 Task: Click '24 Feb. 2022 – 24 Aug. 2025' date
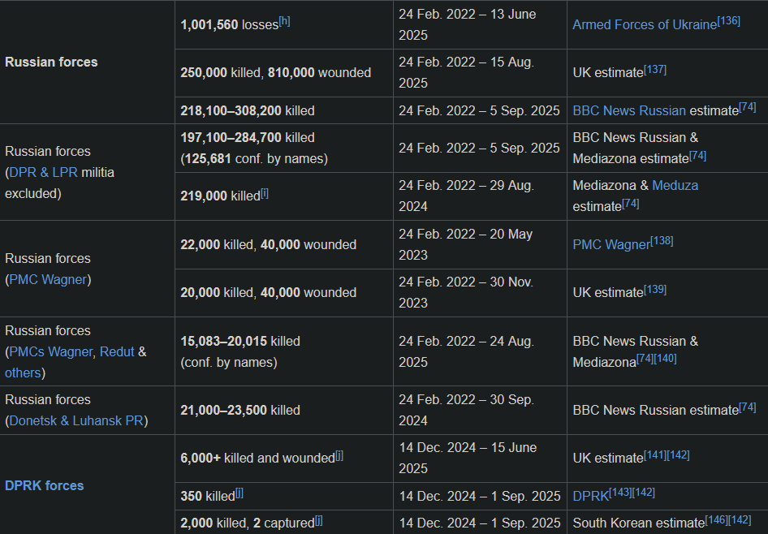466,352
